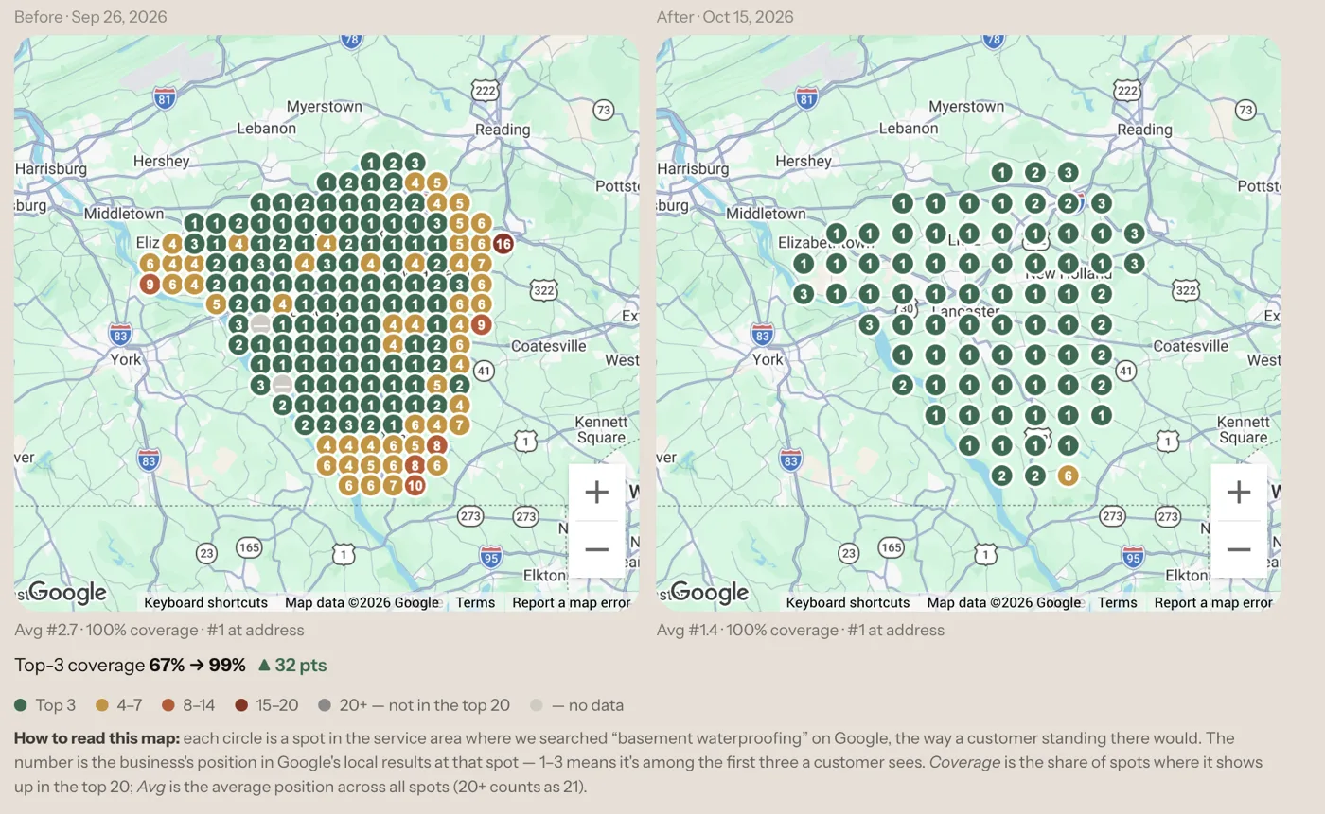
Task: Click the orange 8–14 legend swatch
Action: (x=168, y=705)
